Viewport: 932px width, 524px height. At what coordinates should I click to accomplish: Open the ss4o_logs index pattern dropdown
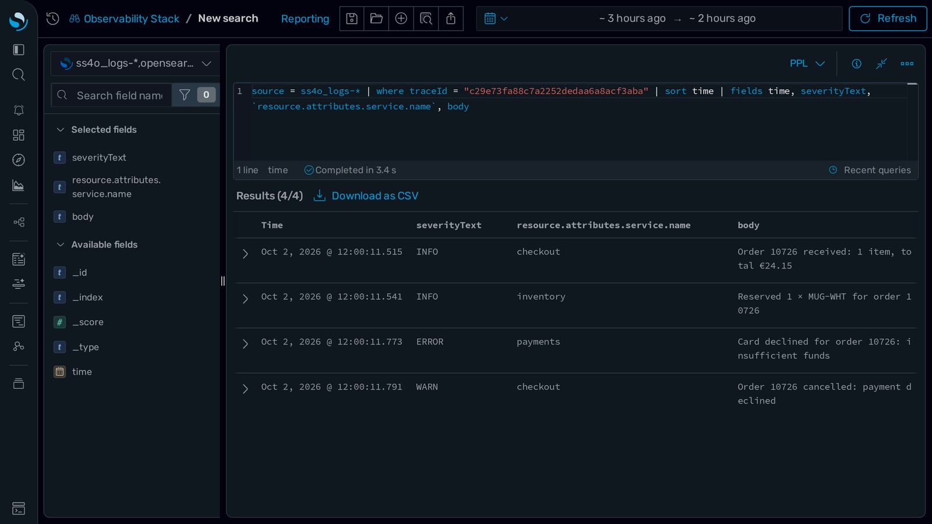(135, 63)
